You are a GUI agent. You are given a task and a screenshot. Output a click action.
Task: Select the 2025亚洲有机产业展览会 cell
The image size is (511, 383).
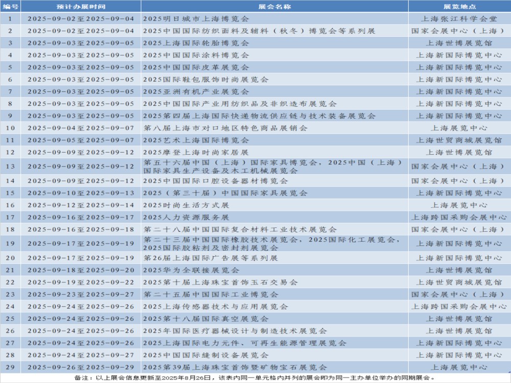coord(196,91)
